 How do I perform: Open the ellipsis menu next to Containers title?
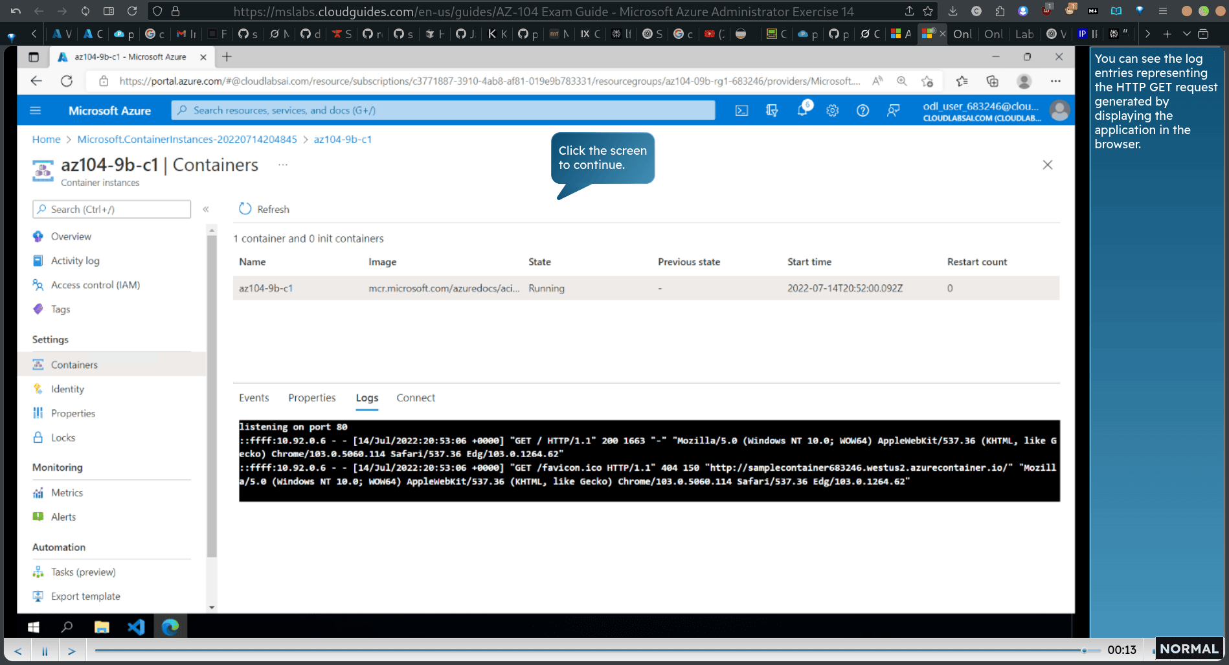283,165
